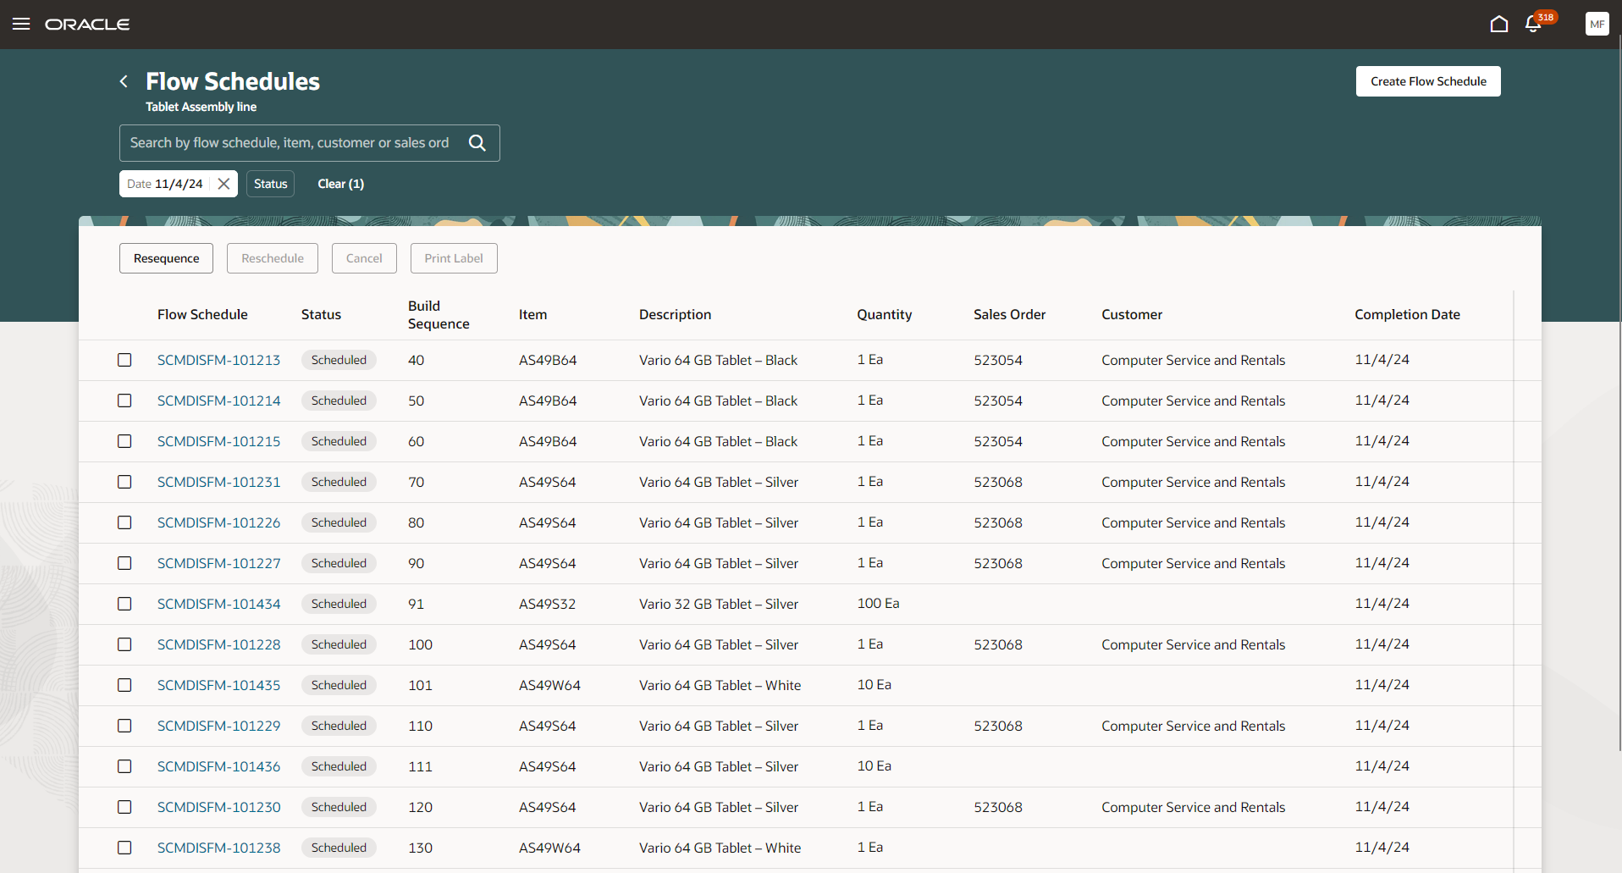The height and width of the screenshot is (873, 1622).
Task: Open the Status filter dropdown
Action: pyautogui.click(x=269, y=183)
